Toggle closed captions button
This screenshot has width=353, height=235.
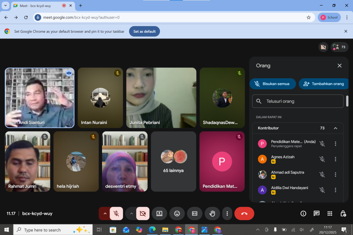coord(194,214)
